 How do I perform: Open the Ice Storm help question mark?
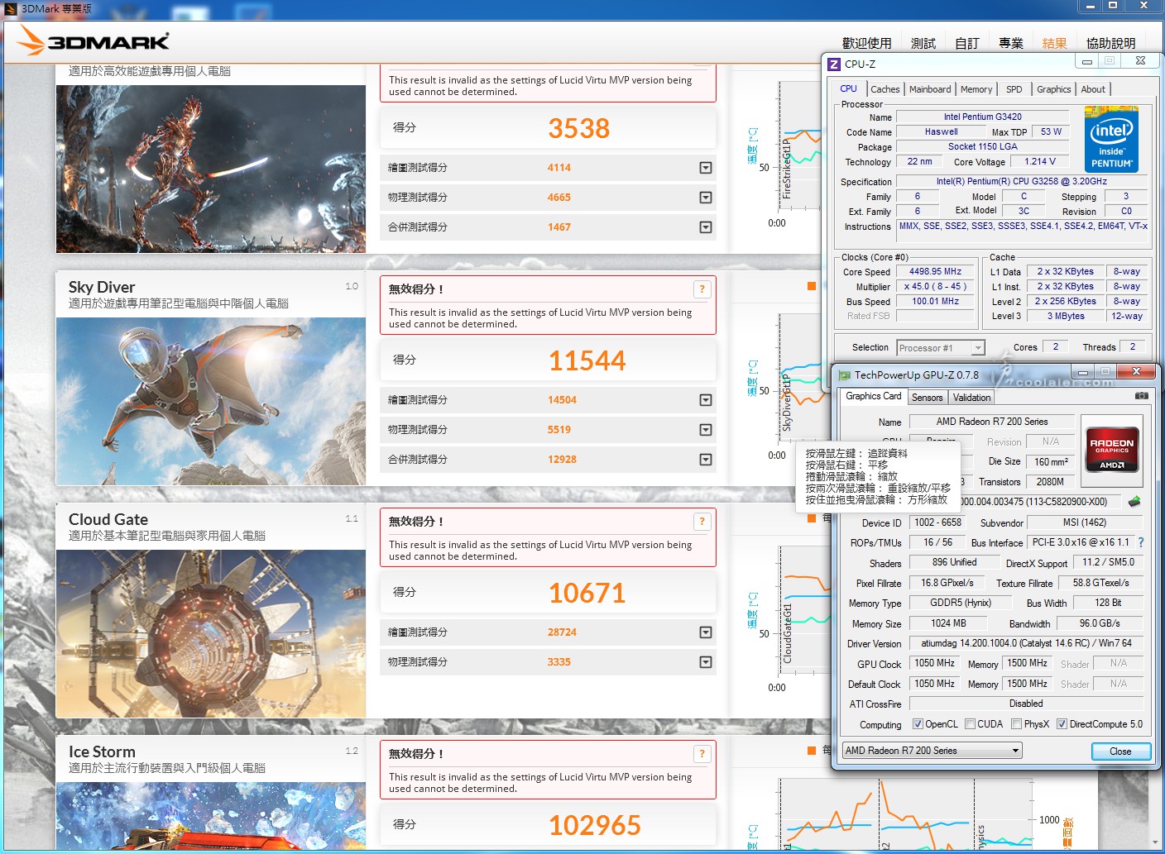click(702, 754)
